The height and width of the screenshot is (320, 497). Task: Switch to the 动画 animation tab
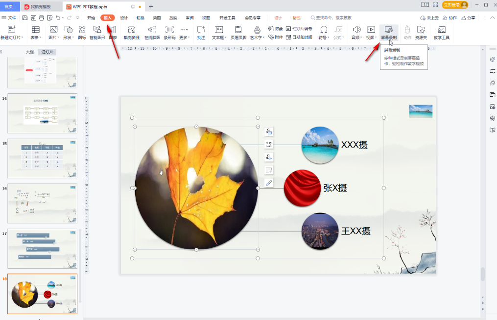coord(157,18)
